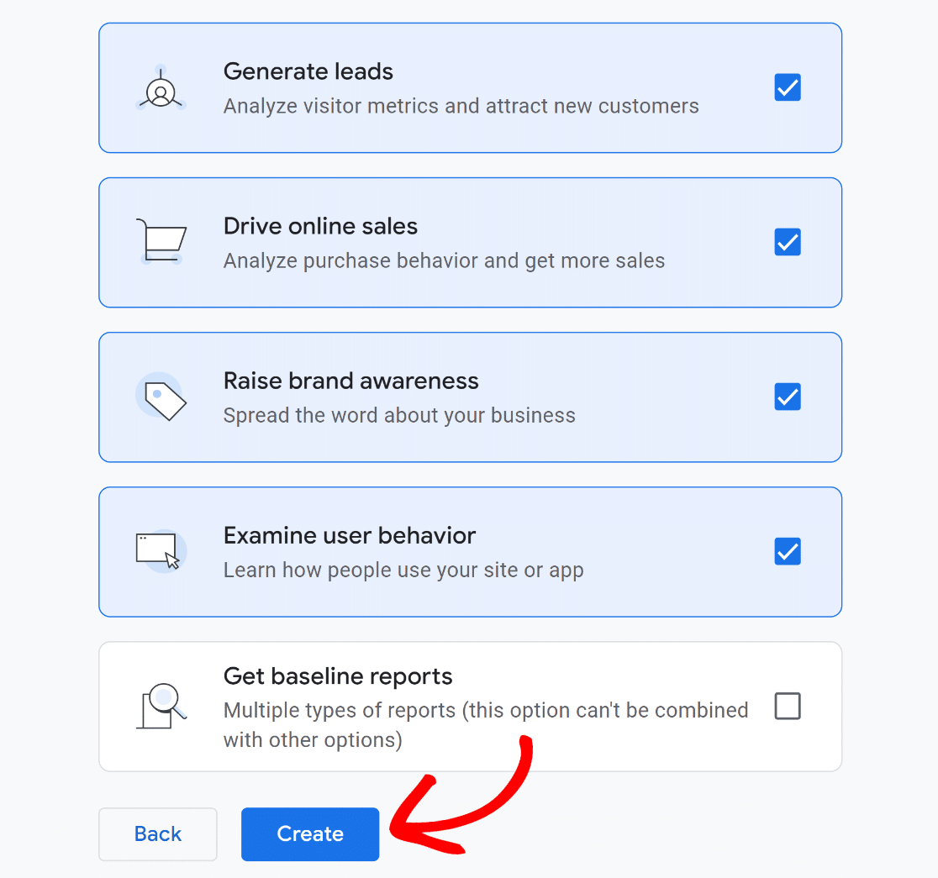Click 'Analyze visitor metrics and attract new customers' text
938x878 pixels.
pos(461,106)
